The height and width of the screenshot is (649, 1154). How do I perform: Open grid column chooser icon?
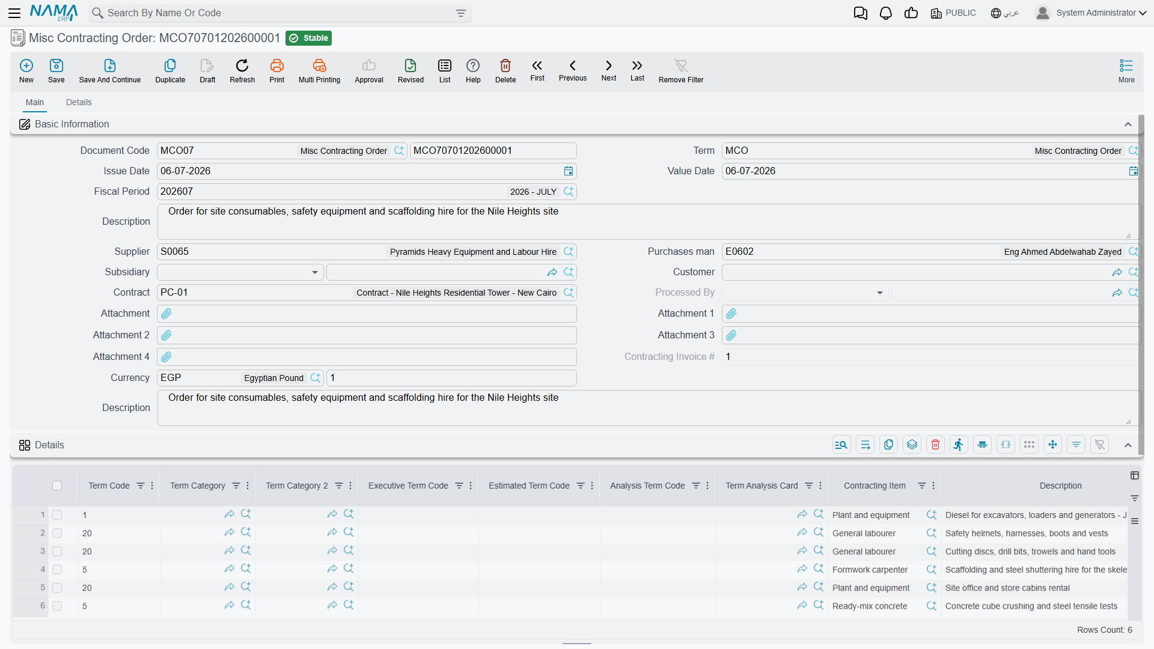click(x=1135, y=475)
